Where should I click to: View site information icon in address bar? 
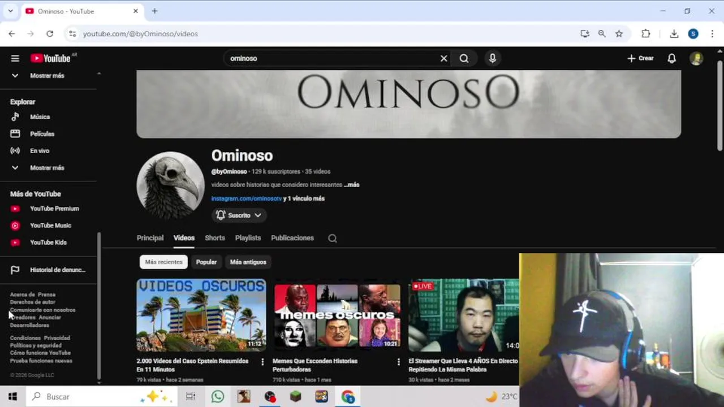click(72, 34)
